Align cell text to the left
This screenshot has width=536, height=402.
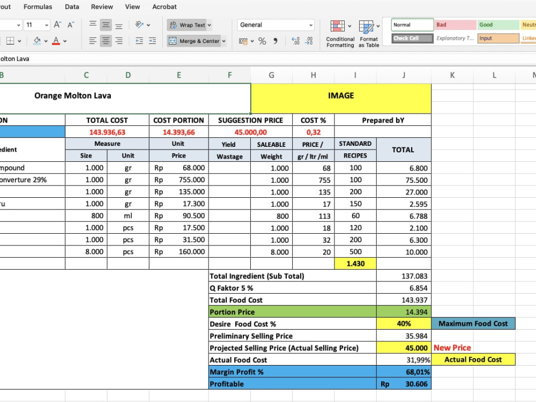point(93,41)
